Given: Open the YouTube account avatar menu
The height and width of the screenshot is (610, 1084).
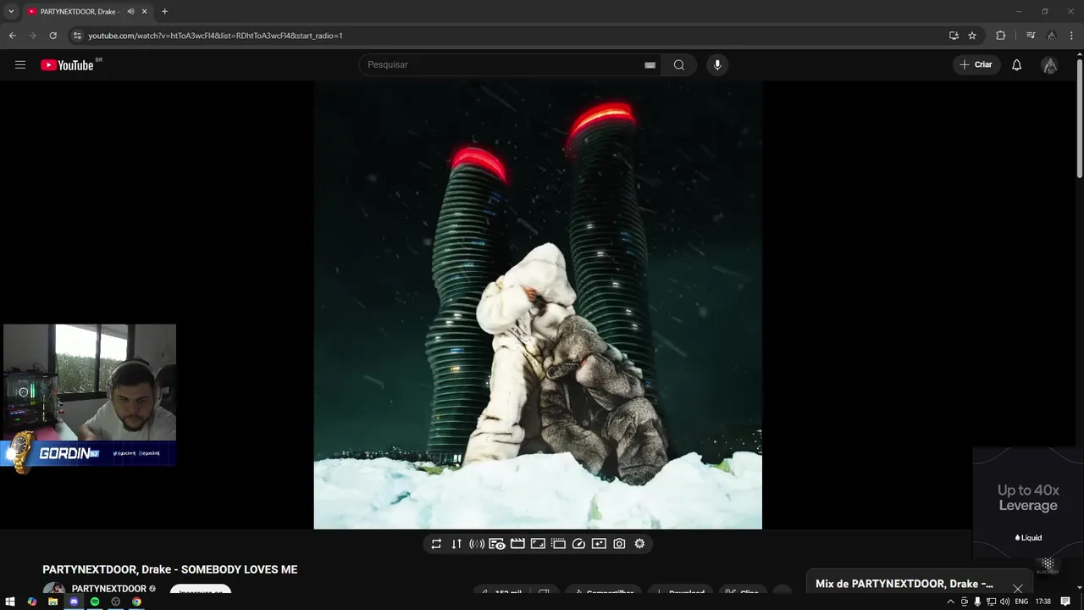Looking at the screenshot, I should (x=1049, y=65).
